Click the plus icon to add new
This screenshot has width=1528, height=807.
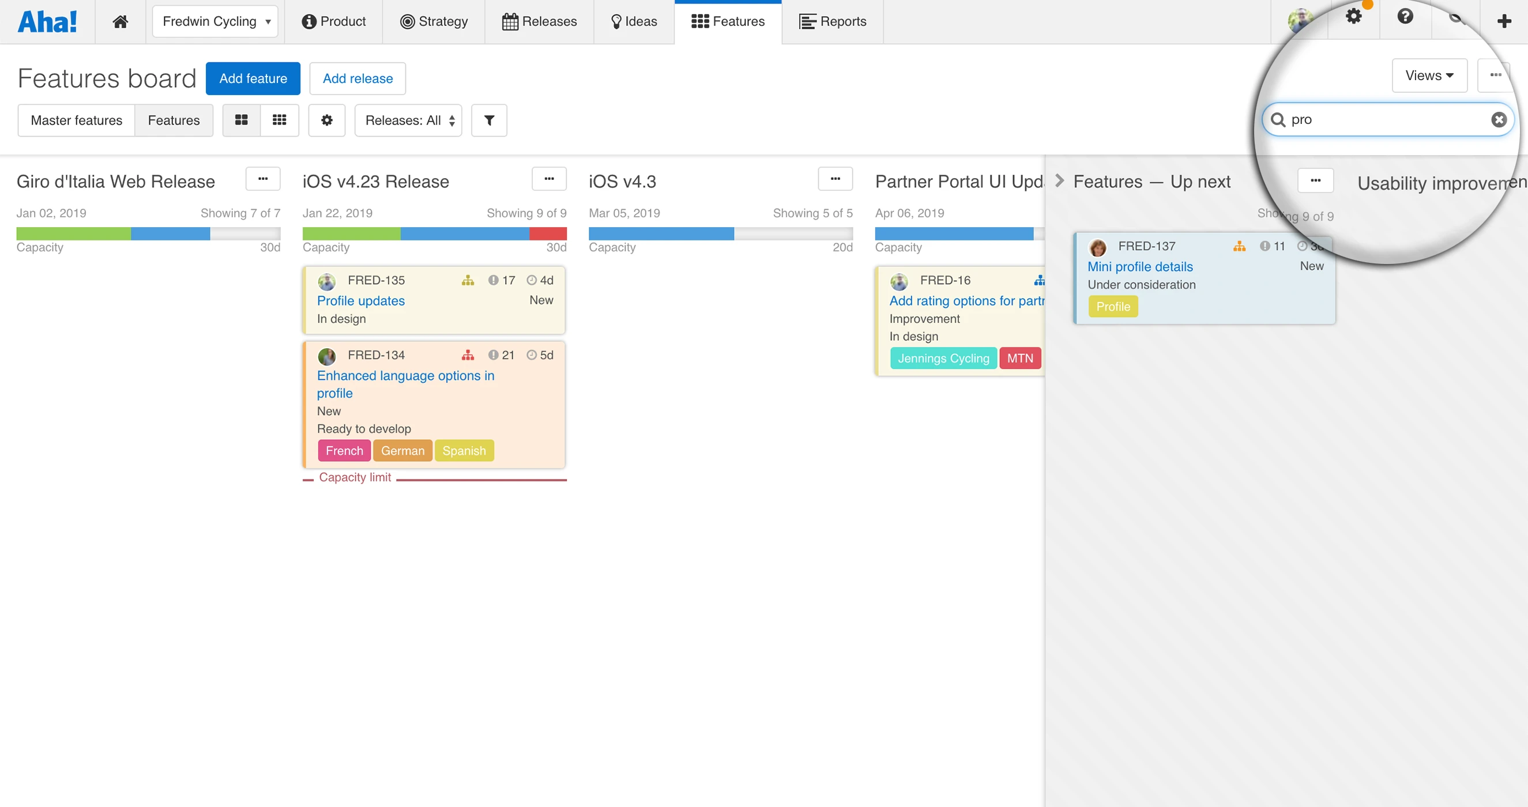point(1504,21)
